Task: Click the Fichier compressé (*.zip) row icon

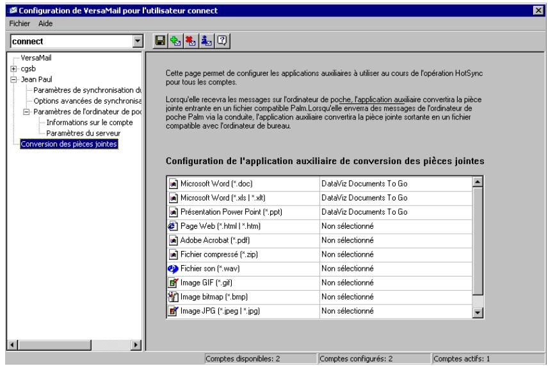Action: click(173, 254)
